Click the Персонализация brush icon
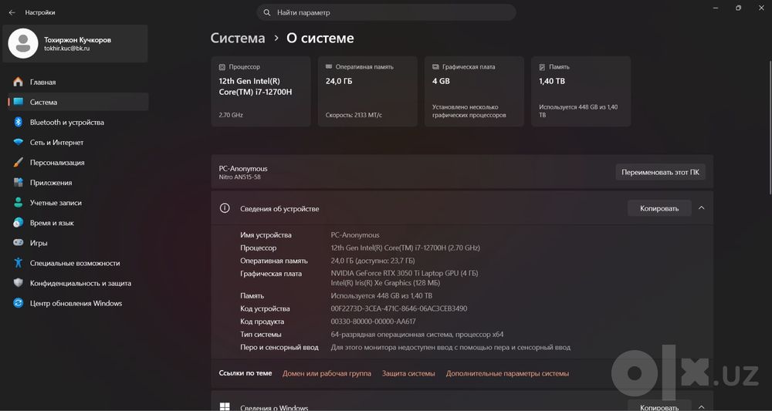772x411 pixels. (19, 163)
